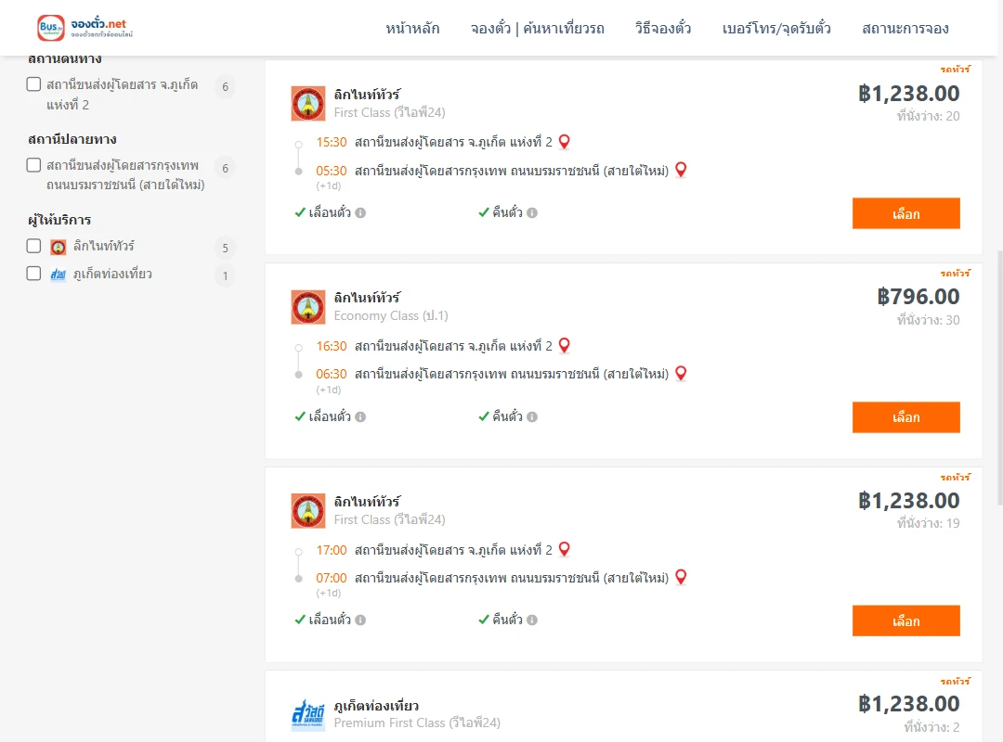This screenshot has height=742, width=1003.
Task: Select the 15:30 First Class trip with เลือก
Action: (x=905, y=213)
